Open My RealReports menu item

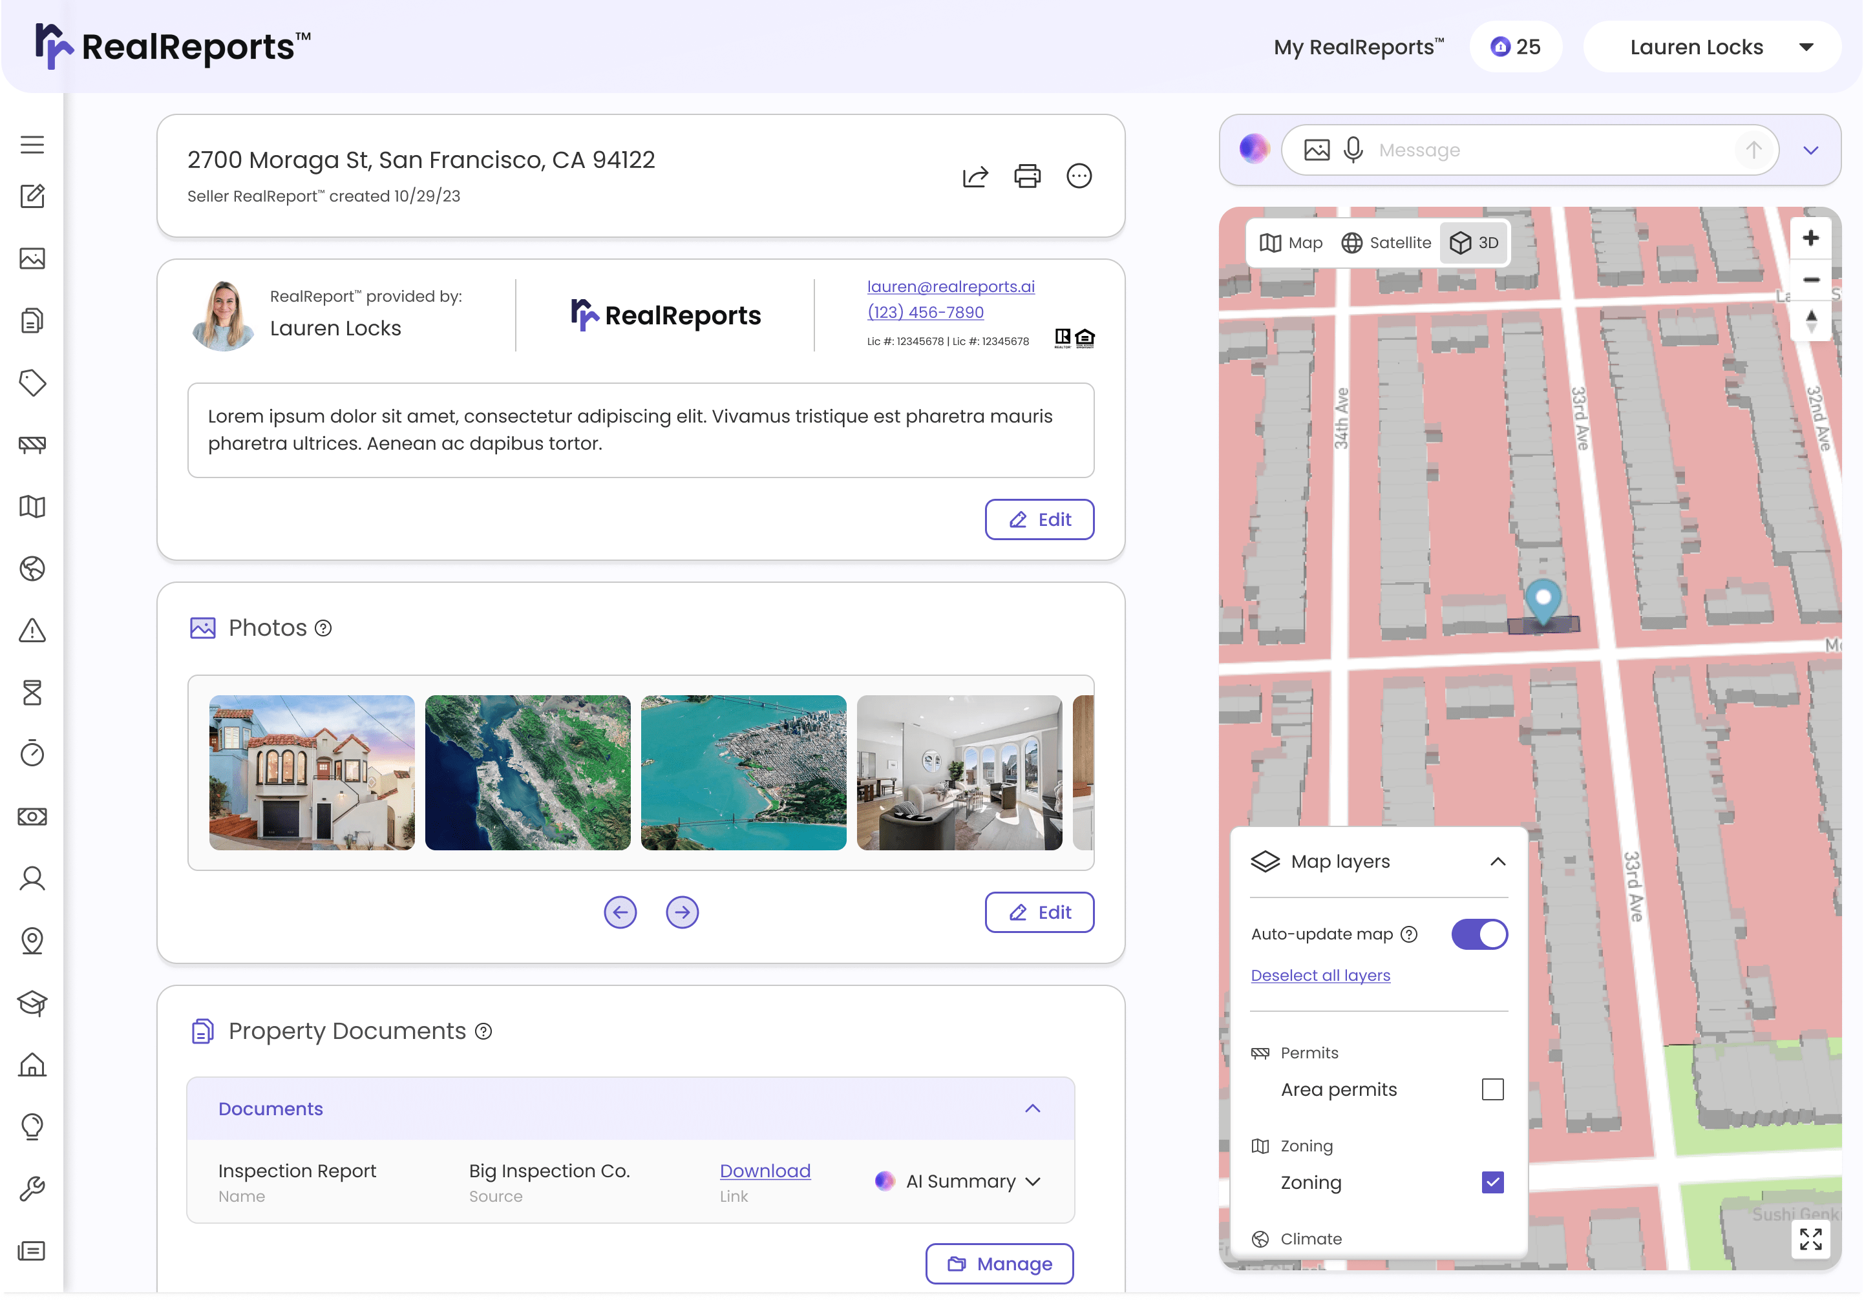point(1358,47)
